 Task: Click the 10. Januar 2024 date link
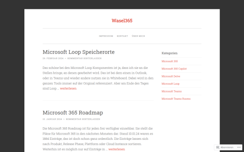(52, 119)
